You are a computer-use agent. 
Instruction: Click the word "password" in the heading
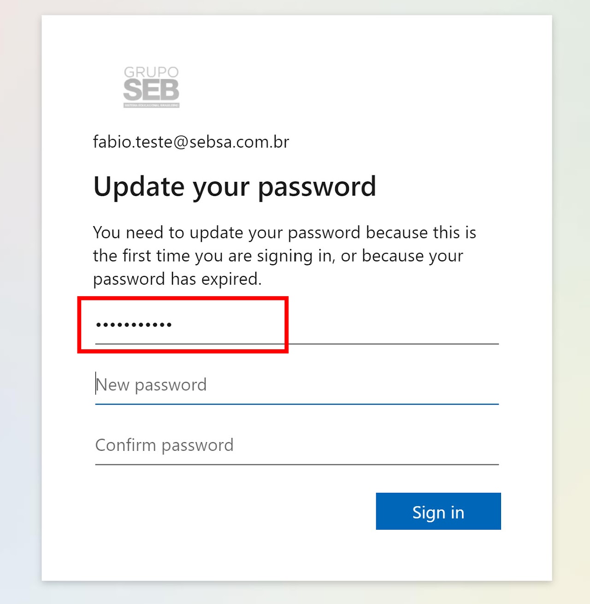coord(317,186)
